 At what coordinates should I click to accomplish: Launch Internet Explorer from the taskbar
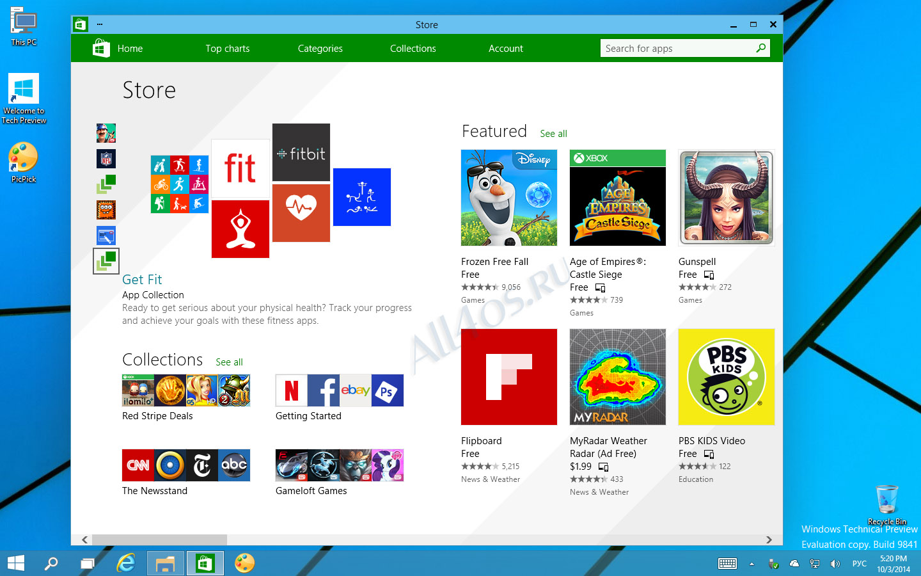point(126,563)
